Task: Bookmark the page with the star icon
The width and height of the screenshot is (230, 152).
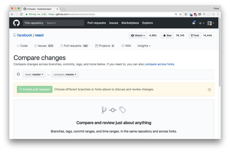Action: (181, 14)
